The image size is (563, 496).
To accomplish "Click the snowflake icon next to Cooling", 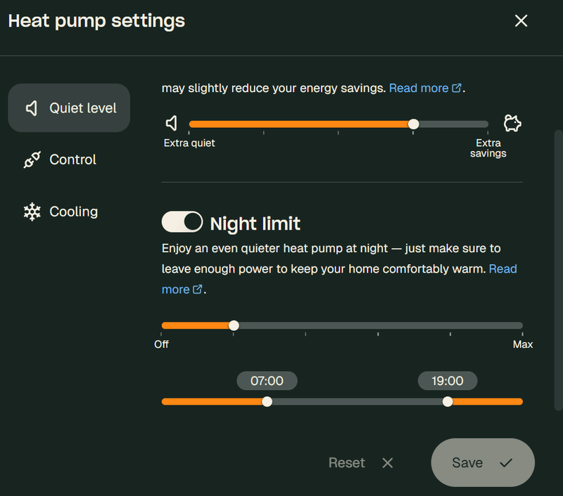I will coord(32,212).
